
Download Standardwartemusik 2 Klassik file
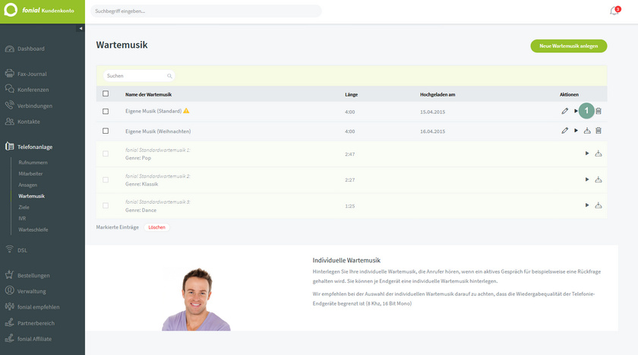(x=599, y=179)
